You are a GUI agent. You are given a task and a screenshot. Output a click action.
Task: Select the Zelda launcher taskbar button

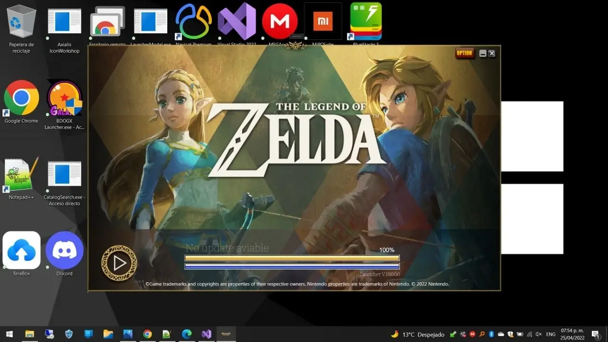pyautogui.click(x=226, y=334)
